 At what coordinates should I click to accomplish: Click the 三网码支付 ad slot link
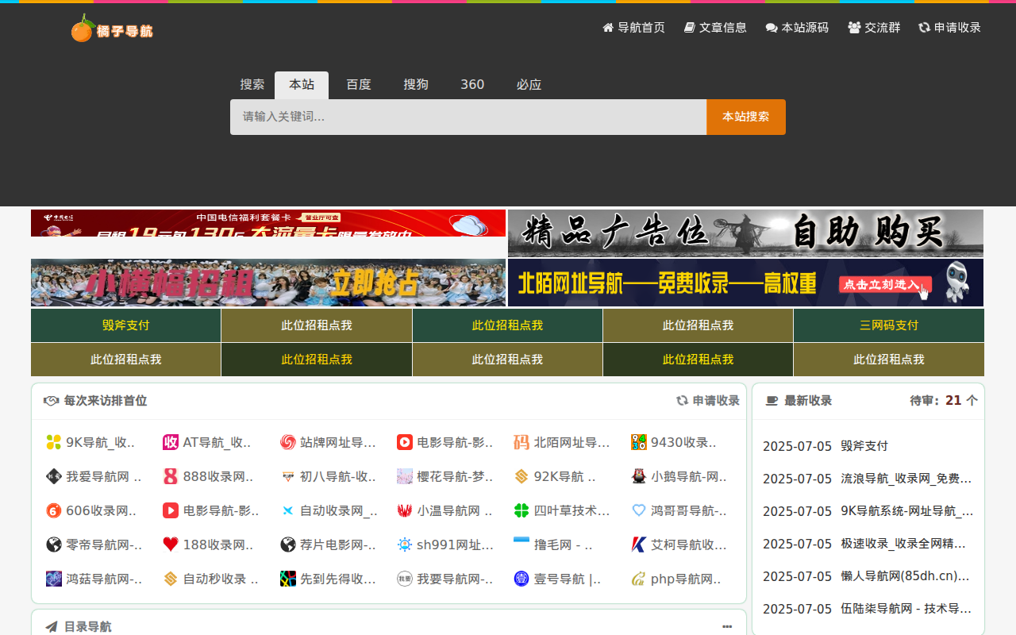point(888,325)
